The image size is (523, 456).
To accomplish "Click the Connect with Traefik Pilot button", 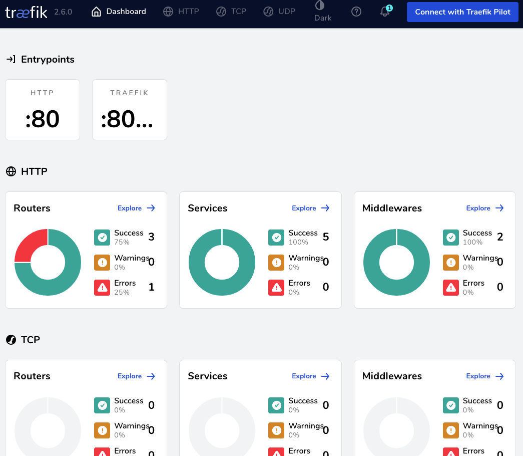I will point(462,12).
